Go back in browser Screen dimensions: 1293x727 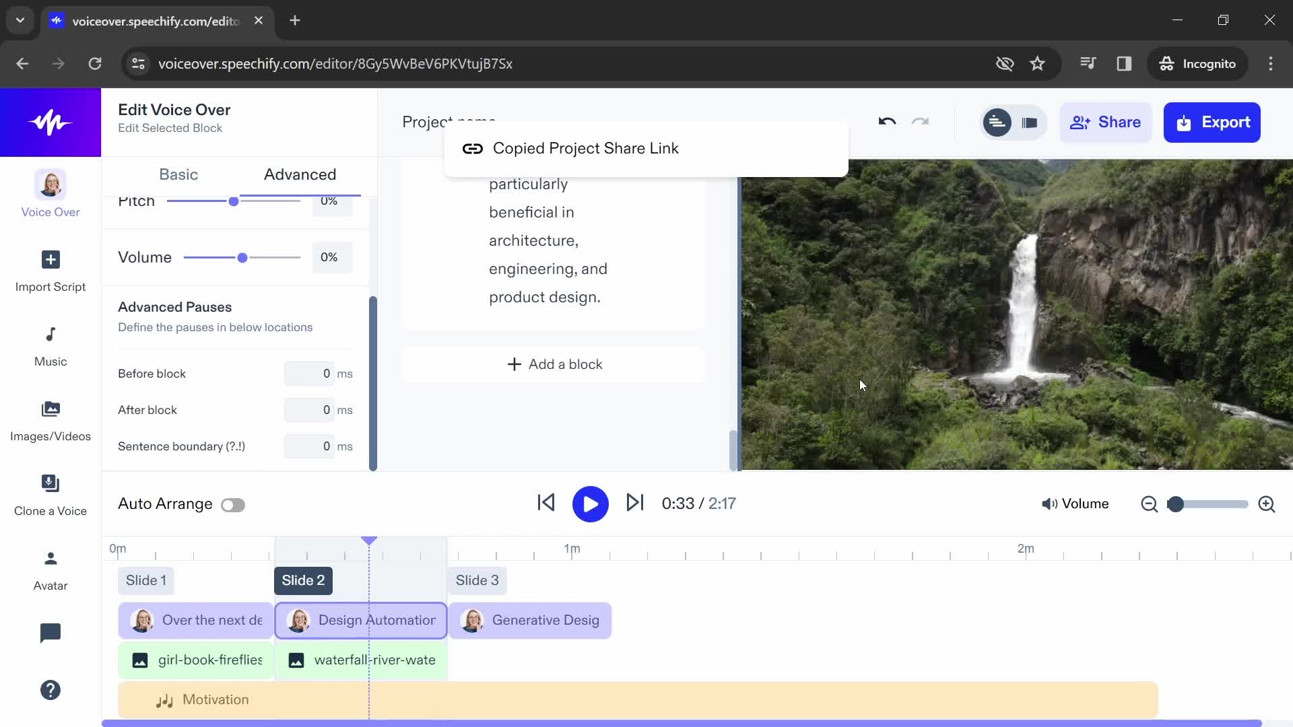(22, 63)
